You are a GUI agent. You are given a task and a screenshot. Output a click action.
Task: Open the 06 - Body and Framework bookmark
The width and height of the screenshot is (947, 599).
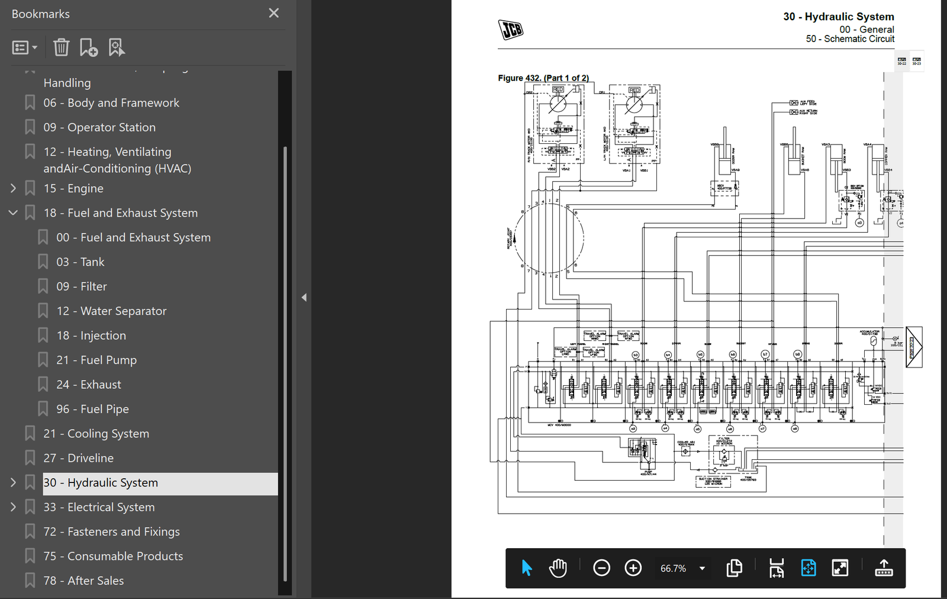click(x=111, y=103)
